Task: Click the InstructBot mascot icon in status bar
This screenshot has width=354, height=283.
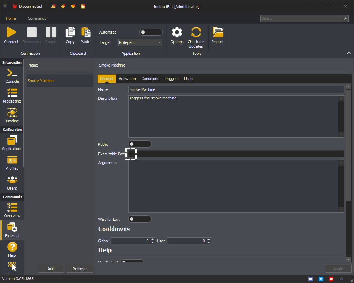Action: click(341, 279)
